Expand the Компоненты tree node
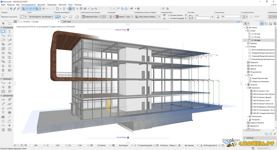The height and width of the screenshot is (150, 277). tap(247, 116)
